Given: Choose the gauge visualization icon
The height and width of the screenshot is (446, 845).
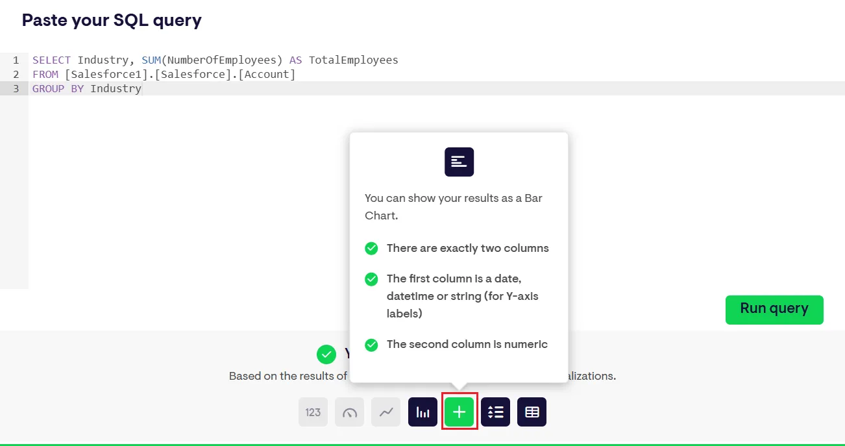Looking at the screenshot, I should [350, 412].
